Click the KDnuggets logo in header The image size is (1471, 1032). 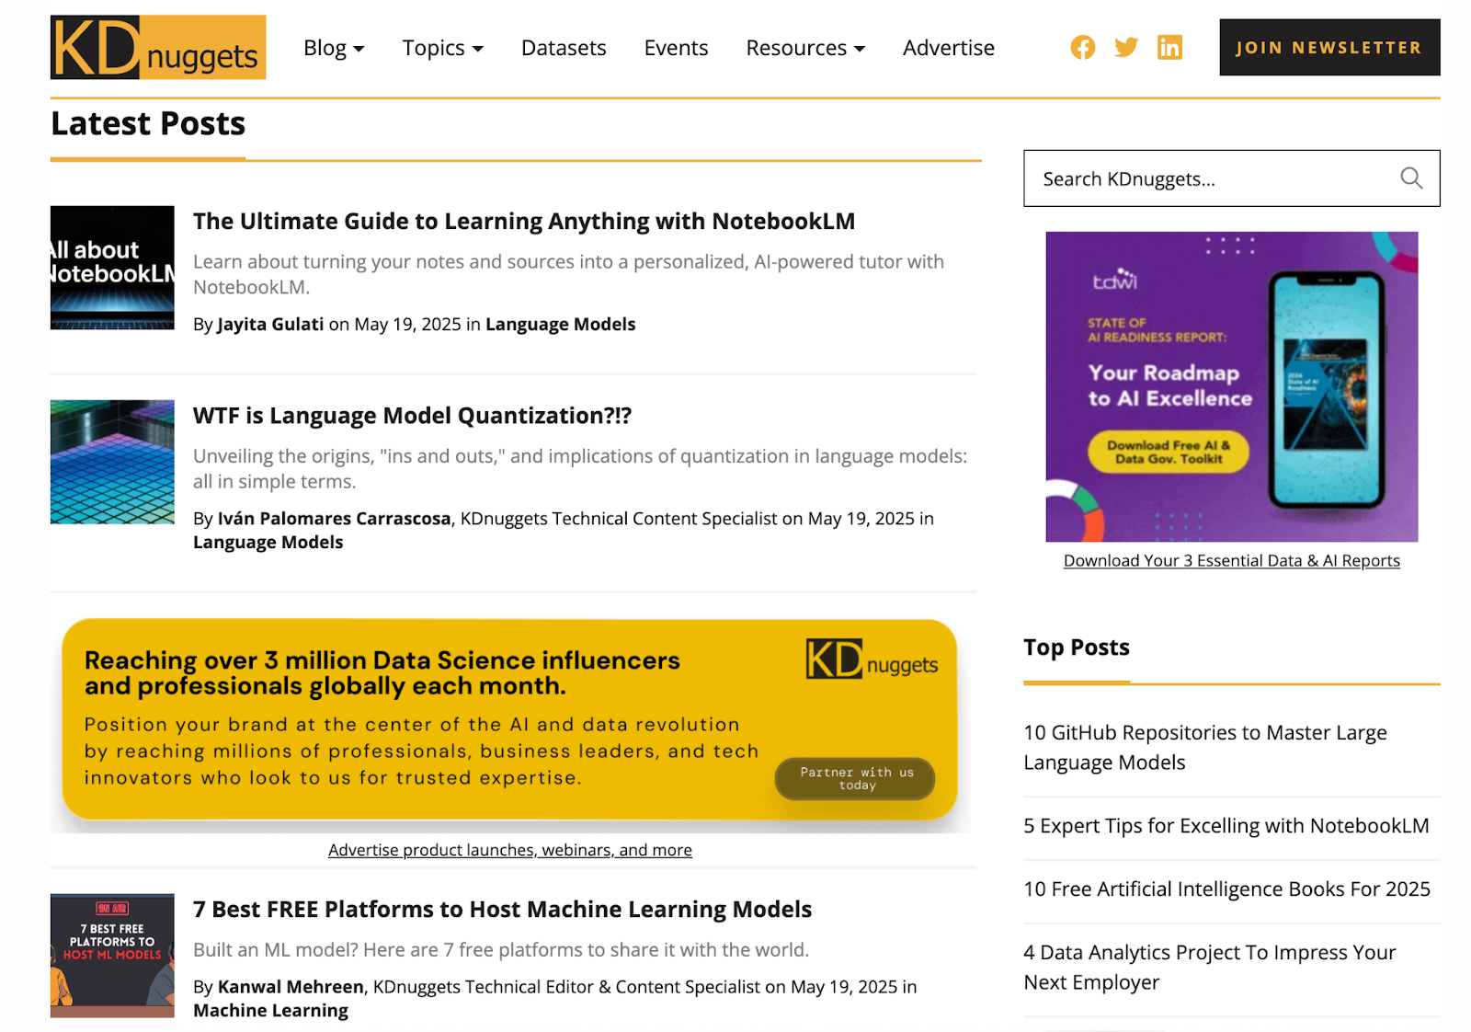(157, 47)
